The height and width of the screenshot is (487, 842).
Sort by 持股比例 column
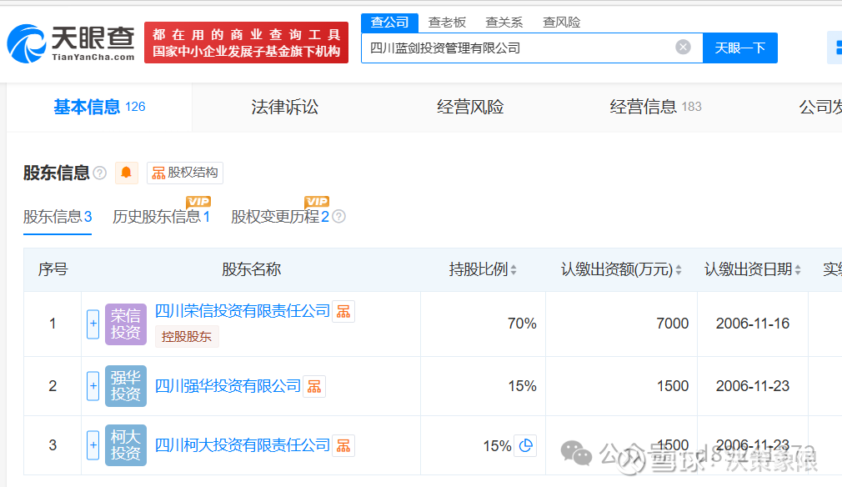coord(514,270)
